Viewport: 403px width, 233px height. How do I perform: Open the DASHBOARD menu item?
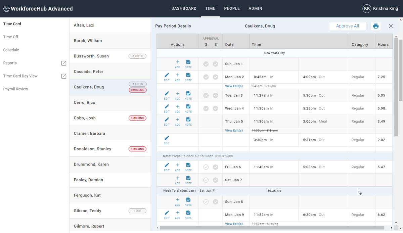click(x=184, y=8)
